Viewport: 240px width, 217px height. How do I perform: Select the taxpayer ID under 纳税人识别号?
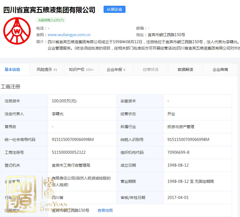(188, 139)
